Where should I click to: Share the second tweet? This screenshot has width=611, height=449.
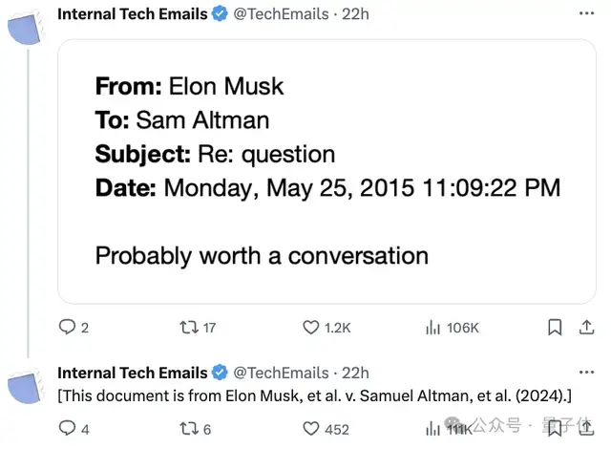(x=584, y=429)
